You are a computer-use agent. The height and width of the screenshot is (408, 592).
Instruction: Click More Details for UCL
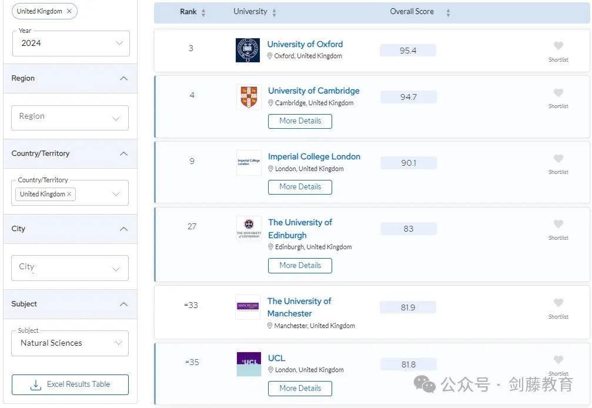[300, 389]
